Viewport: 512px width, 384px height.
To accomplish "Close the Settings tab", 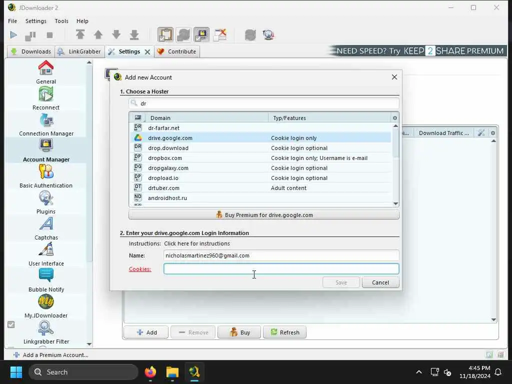I will tap(147, 52).
